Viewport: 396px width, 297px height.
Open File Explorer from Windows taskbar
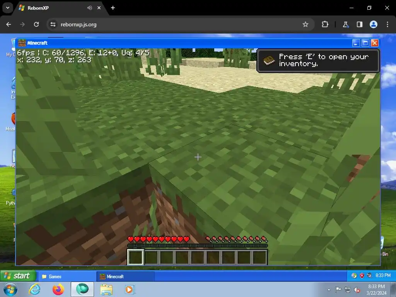click(106, 289)
